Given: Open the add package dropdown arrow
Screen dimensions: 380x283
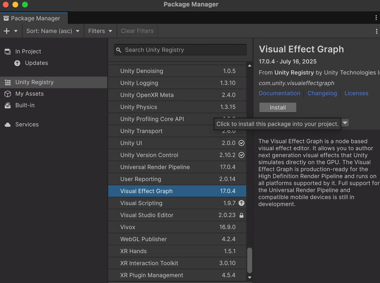Looking at the screenshot, I should (x=16, y=31).
